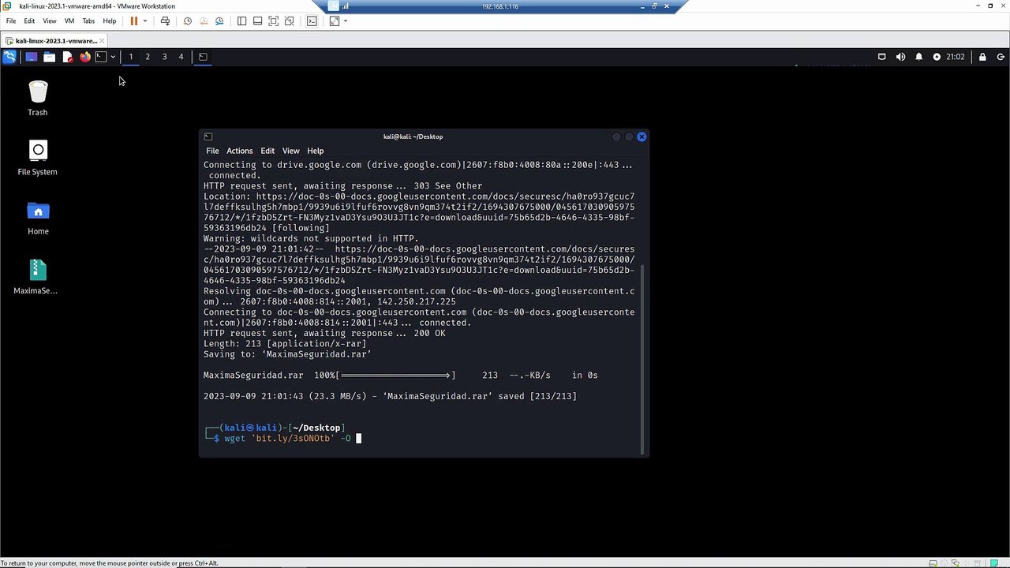Click the Trash desktop icon

point(38,98)
